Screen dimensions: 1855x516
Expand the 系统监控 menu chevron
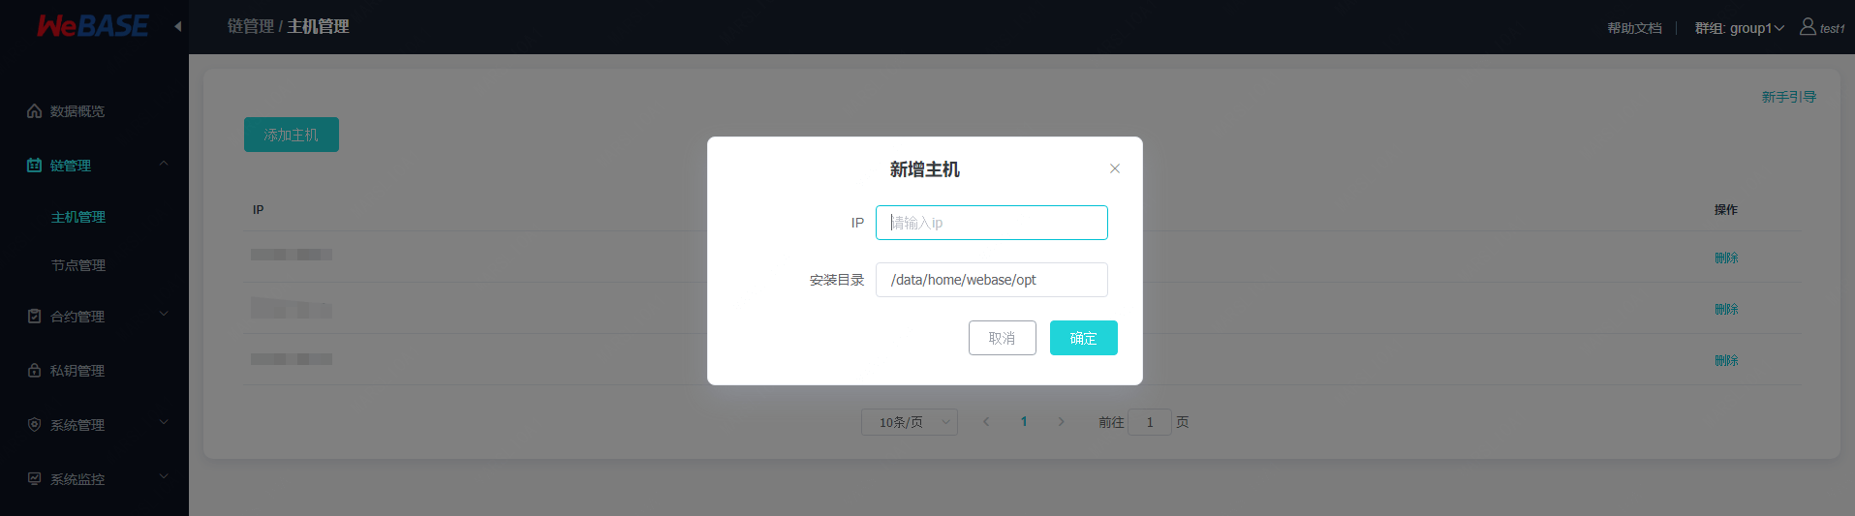point(164,477)
